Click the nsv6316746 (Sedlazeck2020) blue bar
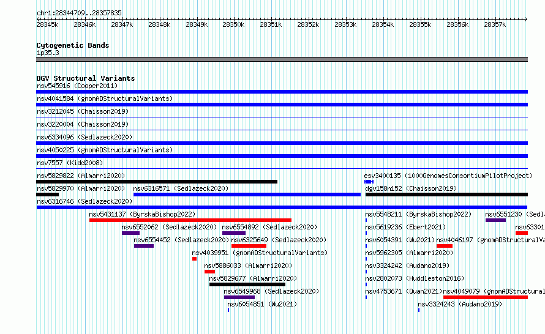Viewport: 545px width, 334px height. (x=282, y=207)
